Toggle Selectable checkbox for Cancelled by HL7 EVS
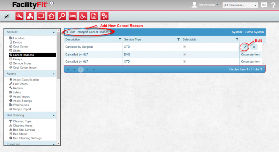 point(185,54)
